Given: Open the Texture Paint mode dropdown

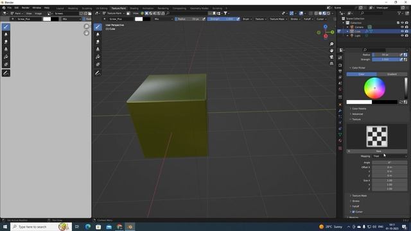Looking at the screenshot, I should coord(114,13).
